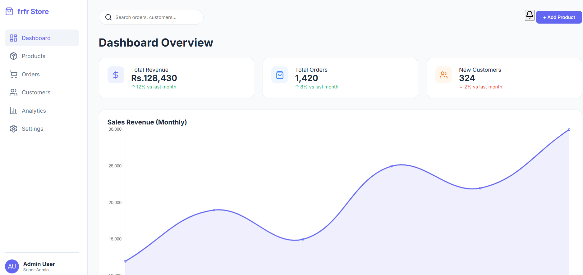Click the 1,420 total orders value
The image size is (583, 275).
point(307,78)
